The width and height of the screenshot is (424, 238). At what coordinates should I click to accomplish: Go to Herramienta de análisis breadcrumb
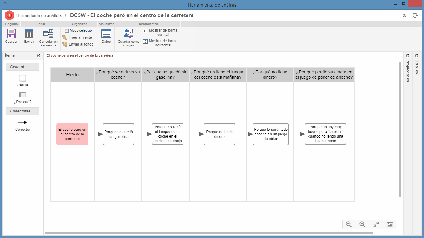click(39, 15)
